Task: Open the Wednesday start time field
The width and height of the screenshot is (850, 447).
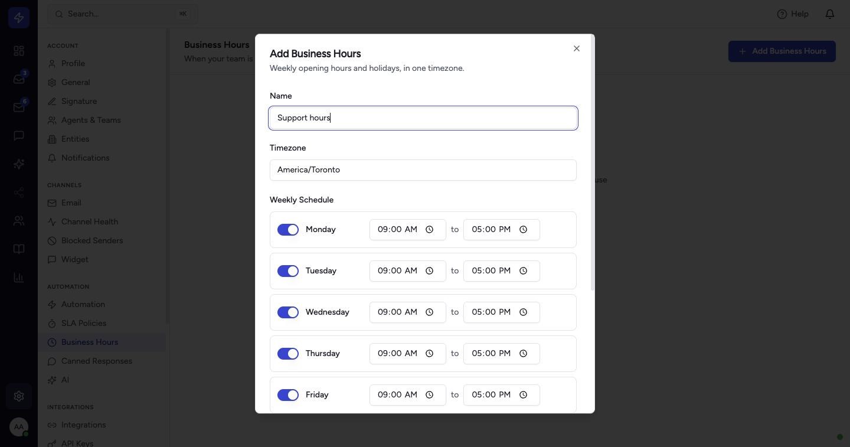Action: tap(408, 312)
